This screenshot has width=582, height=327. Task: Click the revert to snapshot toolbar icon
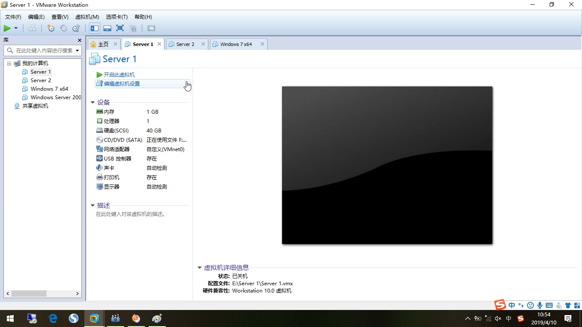63,29
